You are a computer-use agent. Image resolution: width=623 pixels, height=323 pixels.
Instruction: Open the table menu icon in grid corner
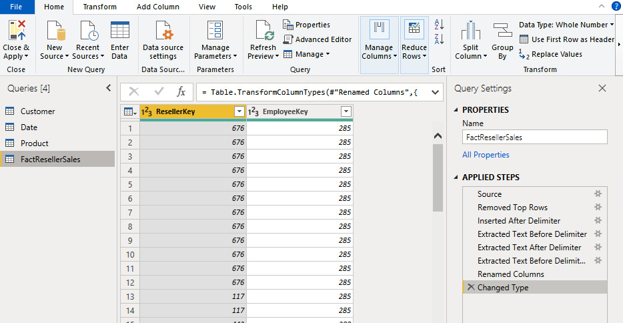coord(130,111)
